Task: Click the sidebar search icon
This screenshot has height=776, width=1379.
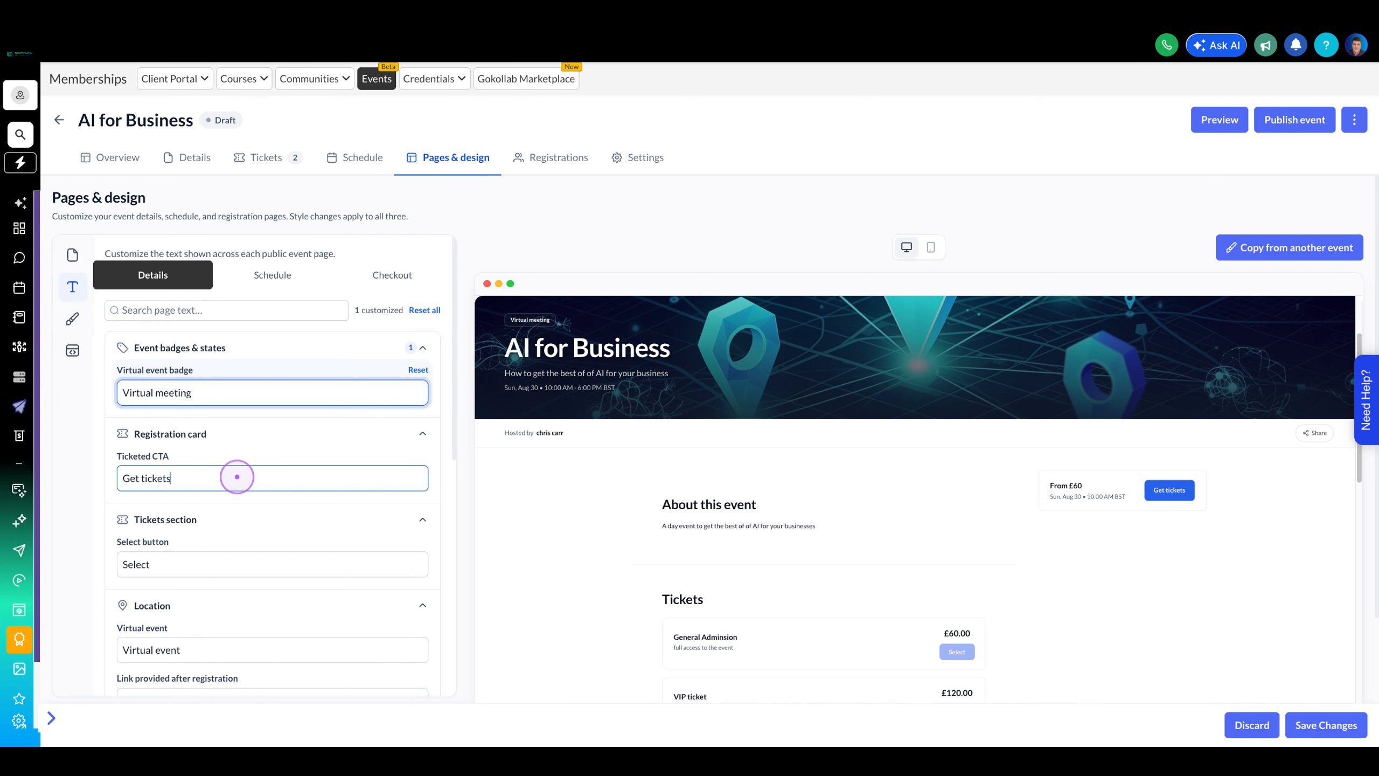Action: [x=20, y=135]
